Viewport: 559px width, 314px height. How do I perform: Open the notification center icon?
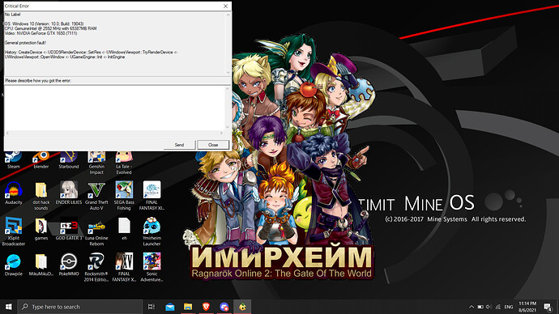coord(548,307)
